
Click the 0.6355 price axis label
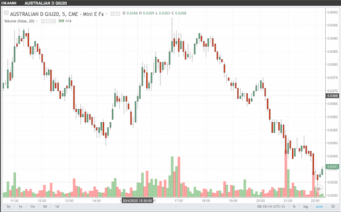tap(333, 130)
